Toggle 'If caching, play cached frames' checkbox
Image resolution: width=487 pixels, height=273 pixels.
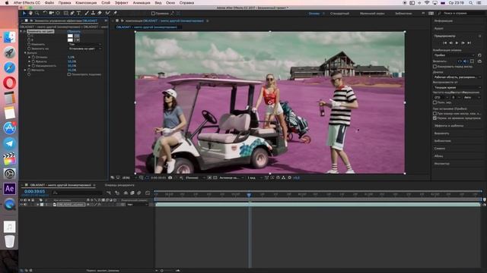pos(434,113)
